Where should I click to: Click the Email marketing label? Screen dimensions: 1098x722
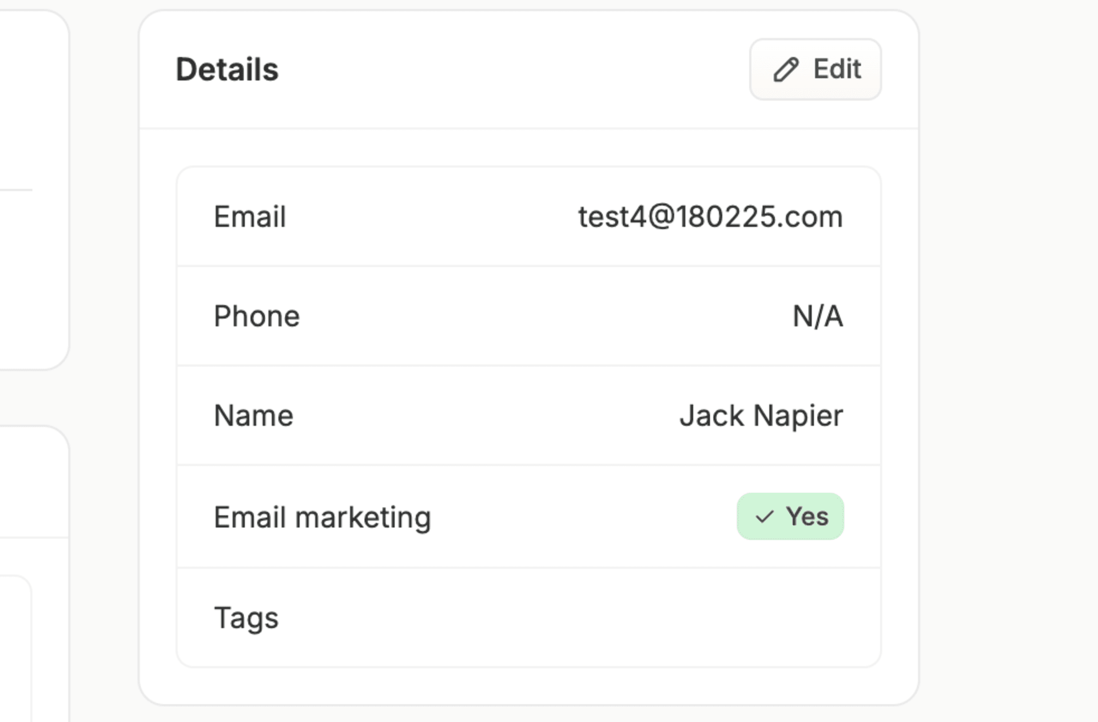click(323, 517)
